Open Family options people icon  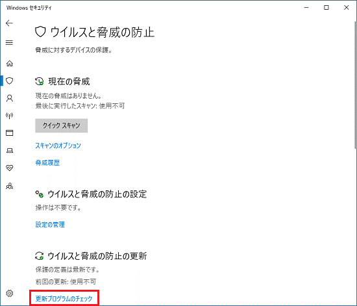(9, 186)
